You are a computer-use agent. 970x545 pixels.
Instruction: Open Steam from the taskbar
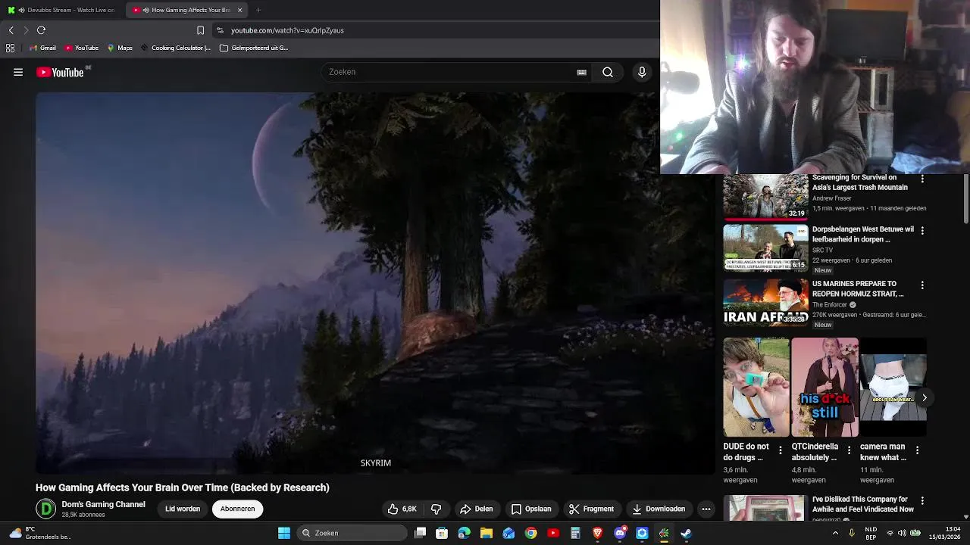pyautogui.click(x=686, y=533)
